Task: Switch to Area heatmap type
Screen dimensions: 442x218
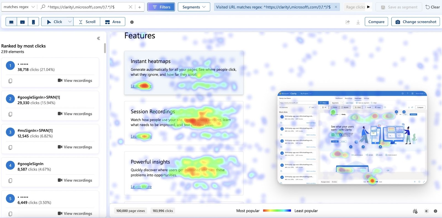Action: point(113,22)
